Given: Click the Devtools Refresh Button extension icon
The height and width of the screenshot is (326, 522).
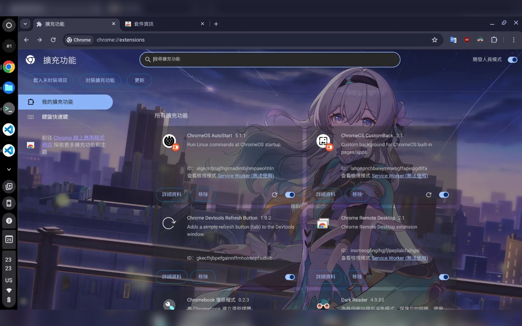Looking at the screenshot, I should point(169,223).
